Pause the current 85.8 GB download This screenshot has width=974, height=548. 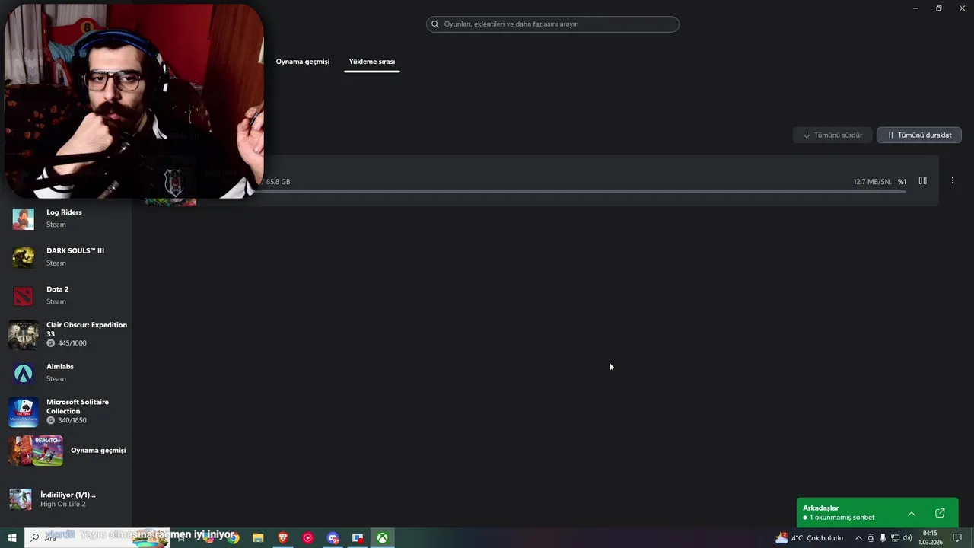coord(922,181)
